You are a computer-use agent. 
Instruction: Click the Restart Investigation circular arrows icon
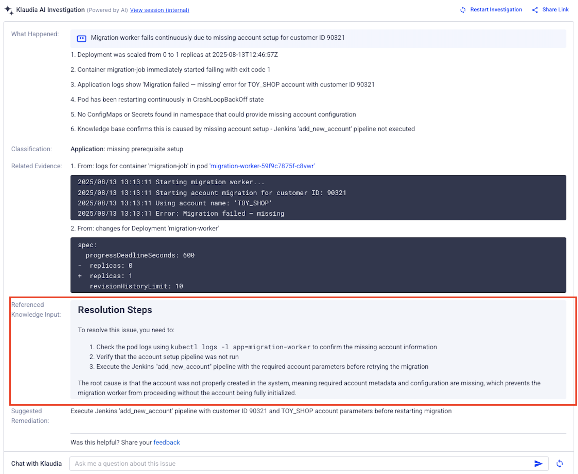tap(463, 10)
